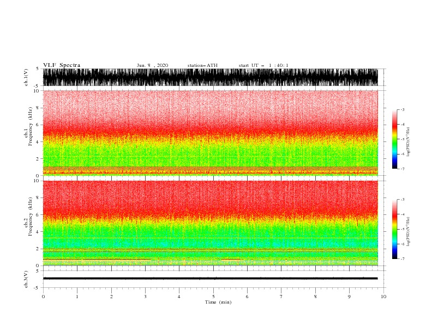
Task: Click the ch.3 waveform black trace
Action: point(210,279)
